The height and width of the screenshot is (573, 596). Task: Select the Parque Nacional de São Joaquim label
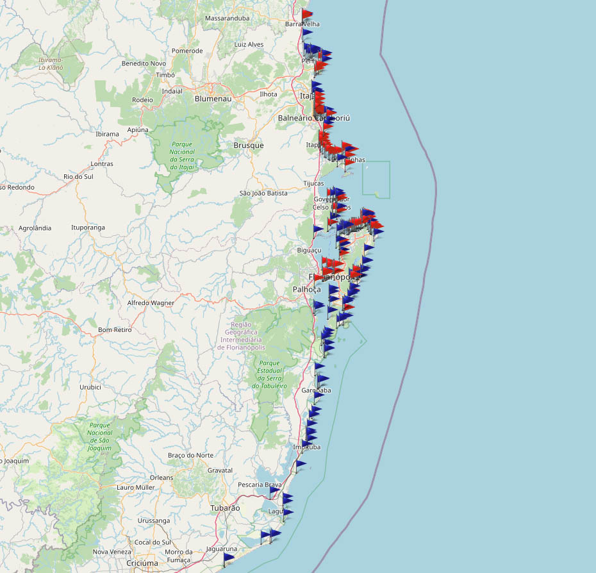pyautogui.click(x=101, y=436)
